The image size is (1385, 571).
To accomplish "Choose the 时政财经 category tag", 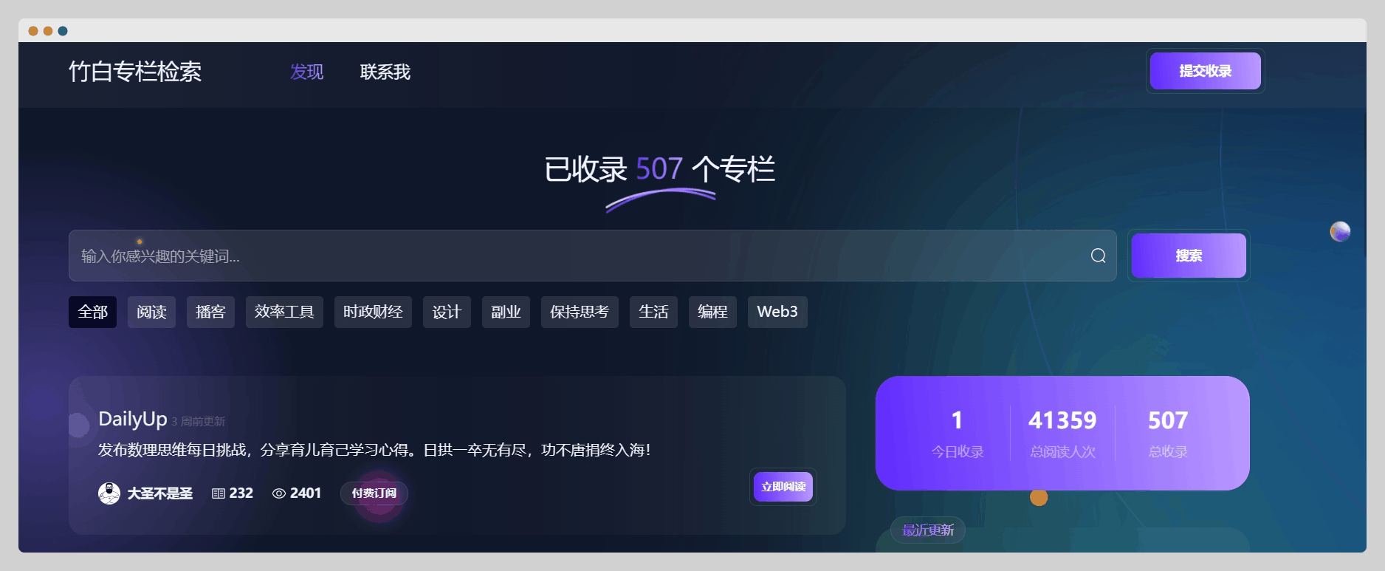I will point(373,312).
